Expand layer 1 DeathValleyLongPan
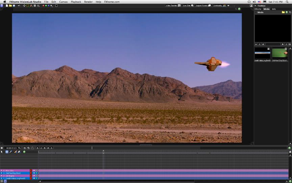The width and height of the screenshot is (292, 183). coord(1,178)
